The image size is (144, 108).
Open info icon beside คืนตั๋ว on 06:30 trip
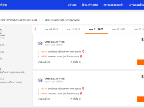click(x=79, y=62)
